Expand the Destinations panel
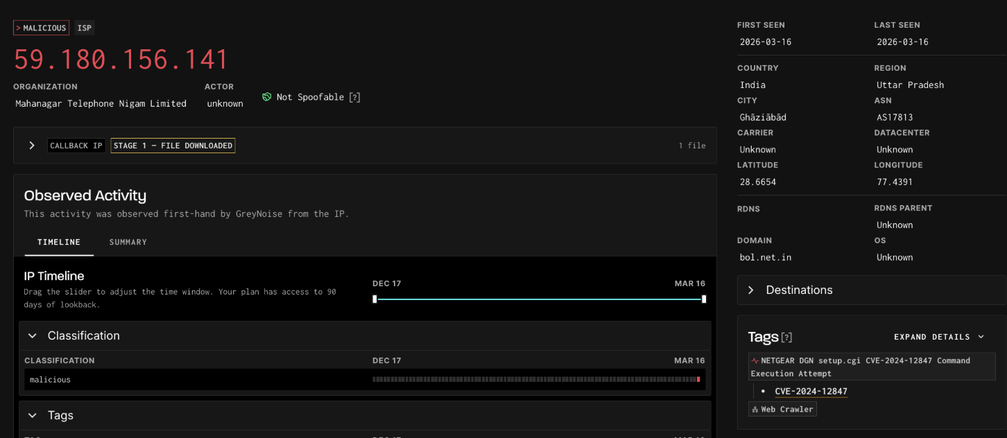The height and width of the screenshot is (438, 1007). (x=750, y=290)
